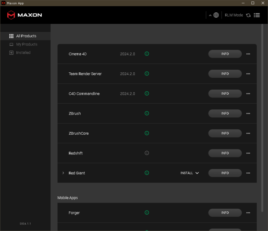
Task: Click the vertical scrollbar of product list
Action: 262,118
